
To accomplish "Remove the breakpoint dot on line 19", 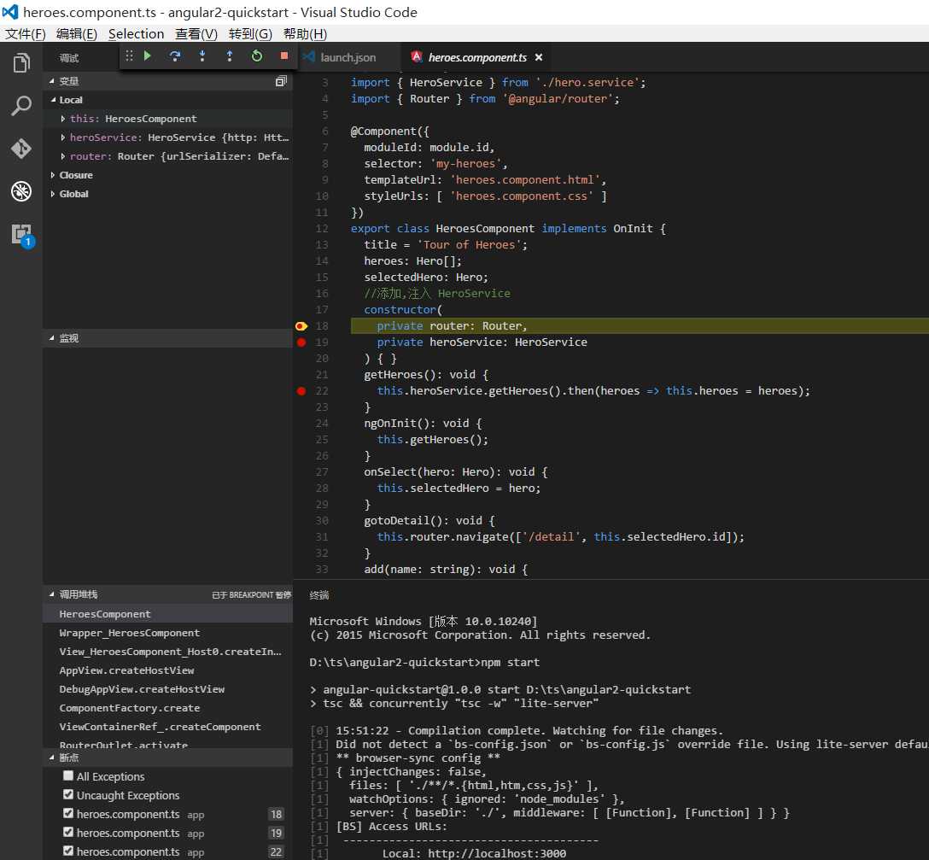I will pyautogui.click(x=301, y=342).
